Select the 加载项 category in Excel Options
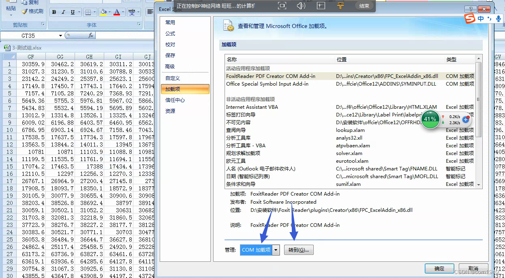The image size is (505, 278). (x=185, y=89)
